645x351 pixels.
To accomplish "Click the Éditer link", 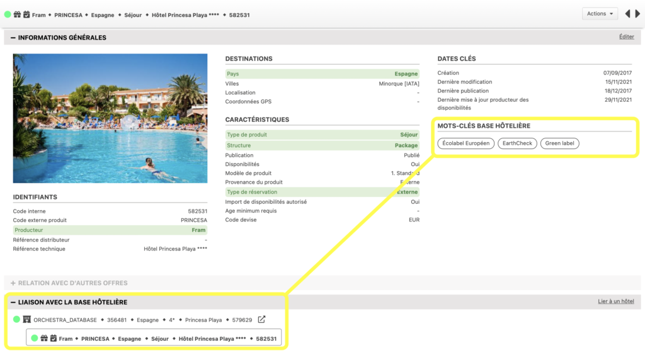I will click(x=626, y=37).
